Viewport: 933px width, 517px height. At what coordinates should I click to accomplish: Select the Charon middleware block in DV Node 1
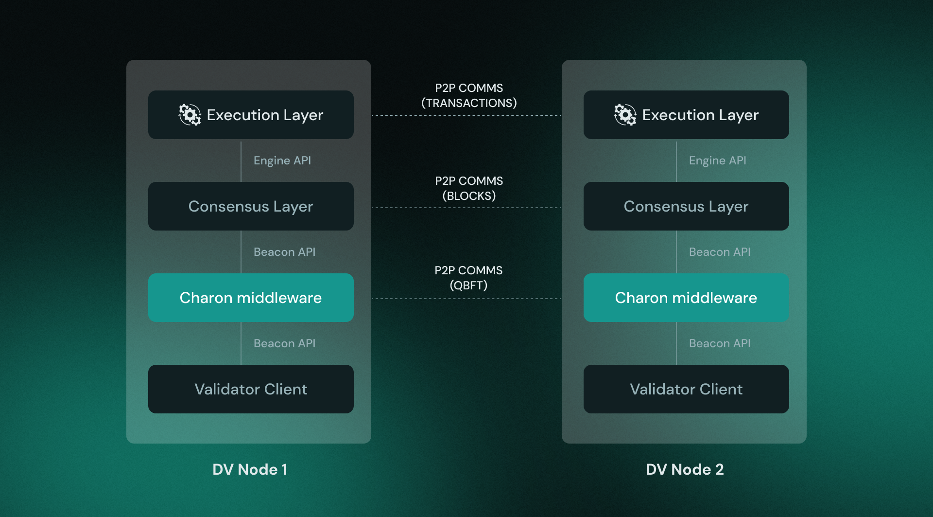pos(251,298)
